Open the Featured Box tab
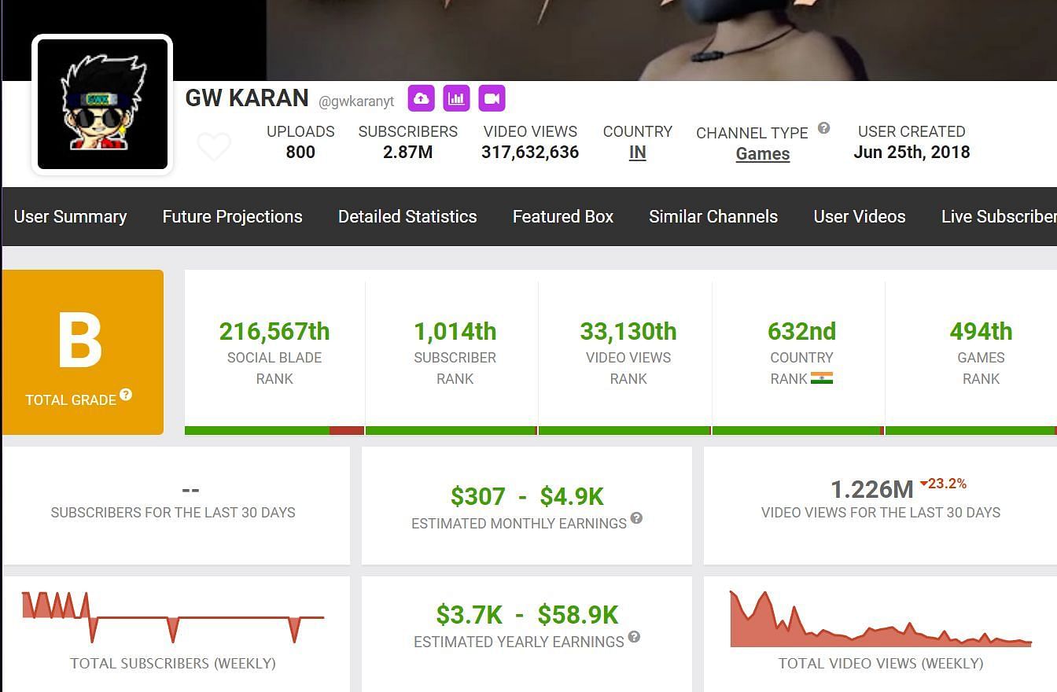 click(x=563, y=216)
